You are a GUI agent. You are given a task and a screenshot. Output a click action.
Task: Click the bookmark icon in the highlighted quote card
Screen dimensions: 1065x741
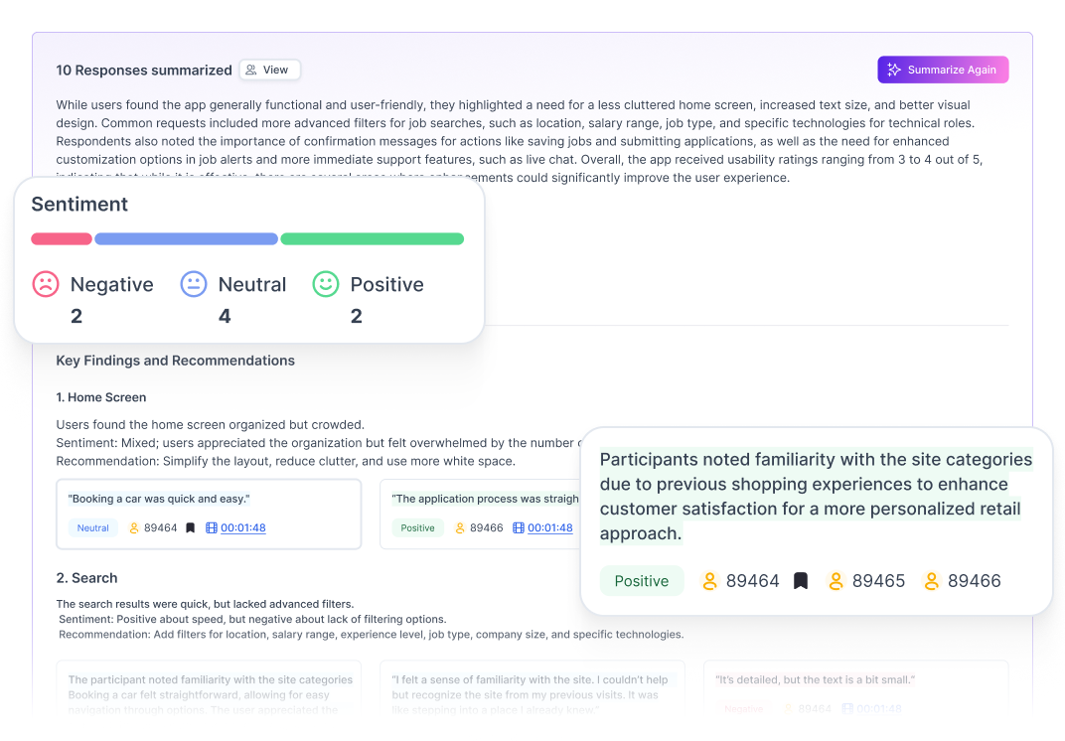[801, 581]
